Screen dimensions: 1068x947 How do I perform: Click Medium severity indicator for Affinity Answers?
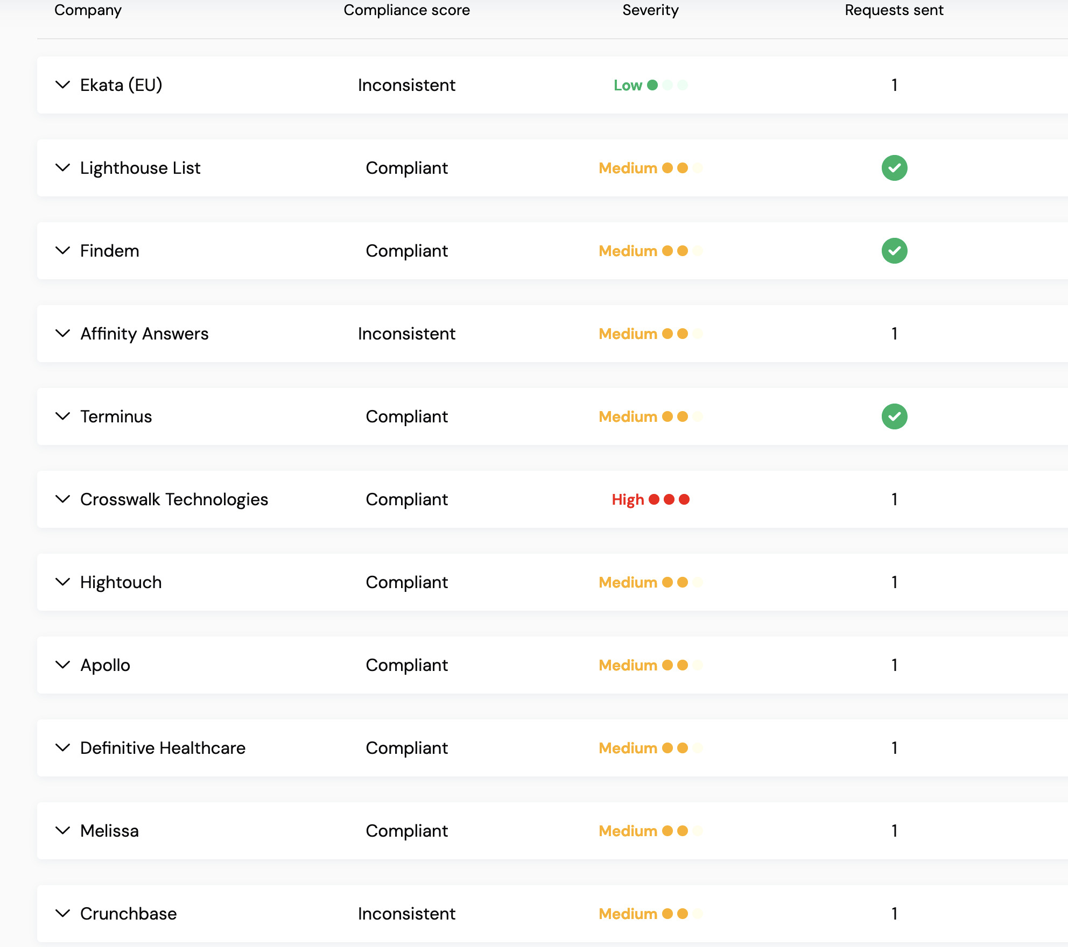[651, 334]
